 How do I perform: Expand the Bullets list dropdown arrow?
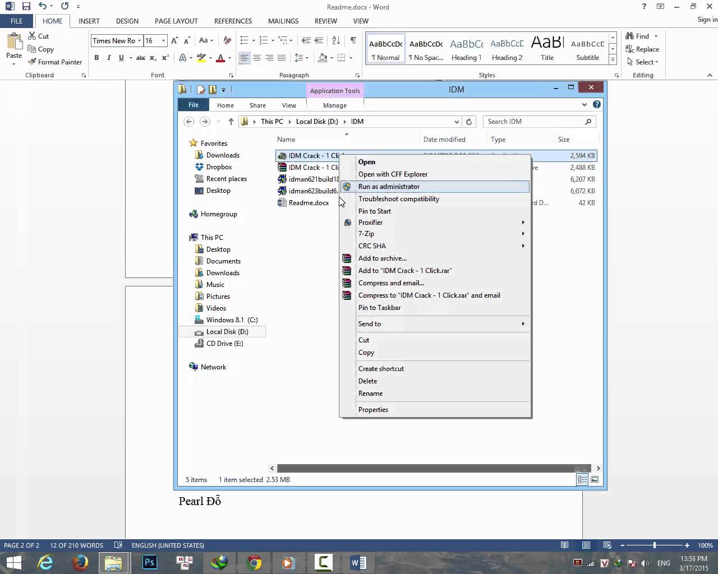254,40
